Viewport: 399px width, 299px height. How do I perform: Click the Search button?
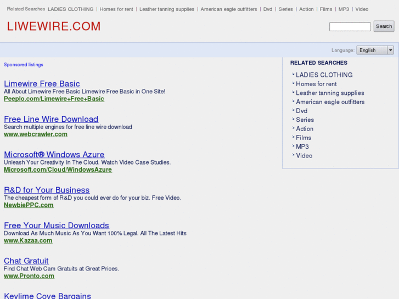(x=384, y=26)
